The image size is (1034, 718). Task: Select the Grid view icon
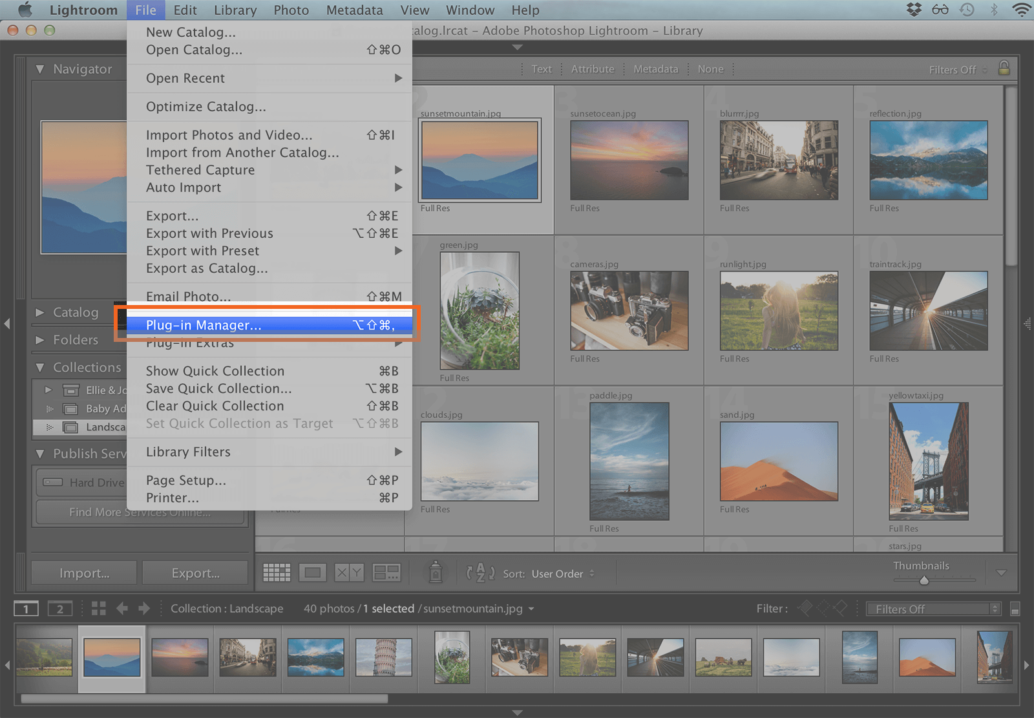click(277, 573)
